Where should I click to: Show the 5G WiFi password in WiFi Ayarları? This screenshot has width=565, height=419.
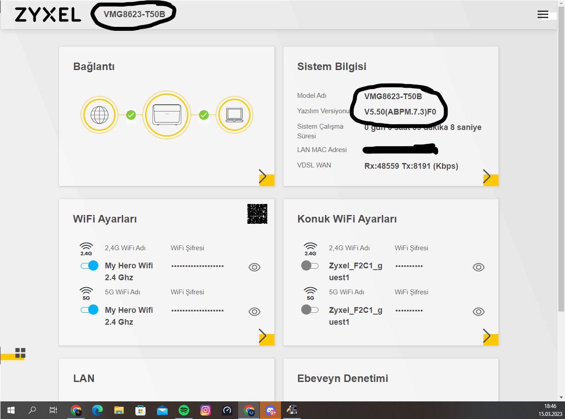tap(254, 311)
